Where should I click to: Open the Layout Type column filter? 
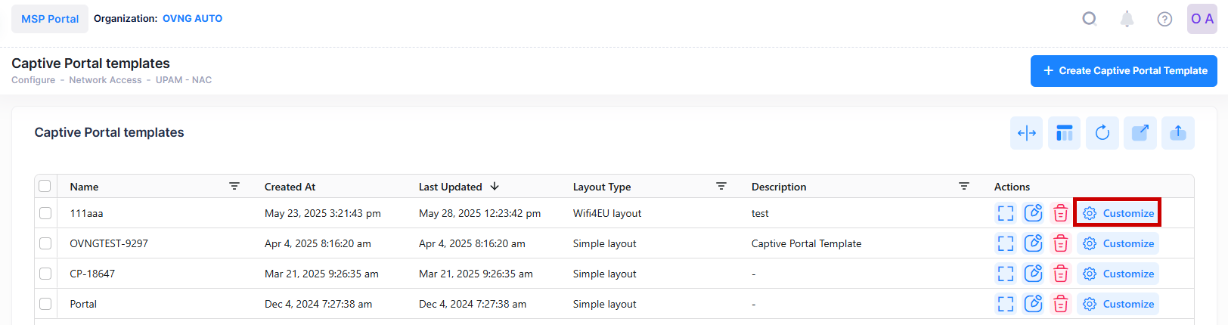coord(721,186)
